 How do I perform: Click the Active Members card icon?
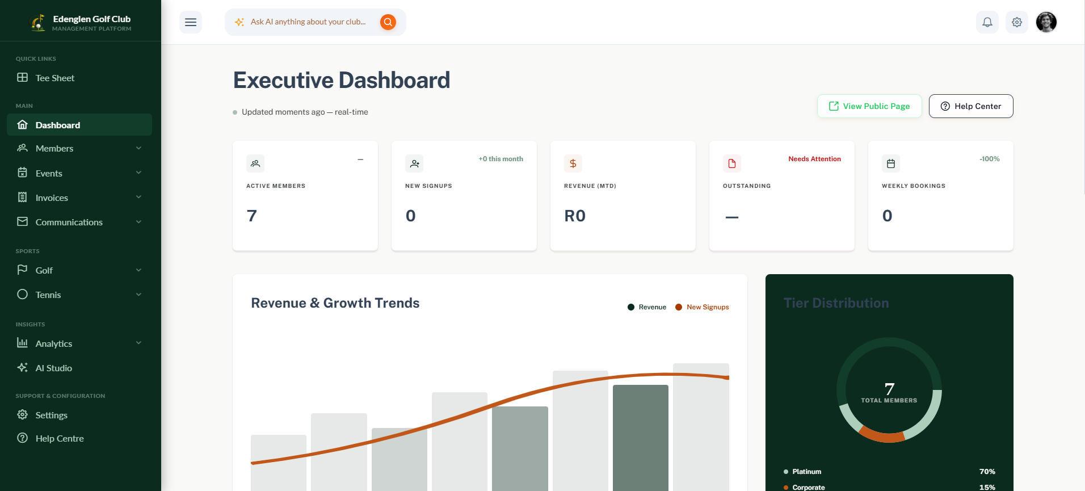(x=255, y=163)
